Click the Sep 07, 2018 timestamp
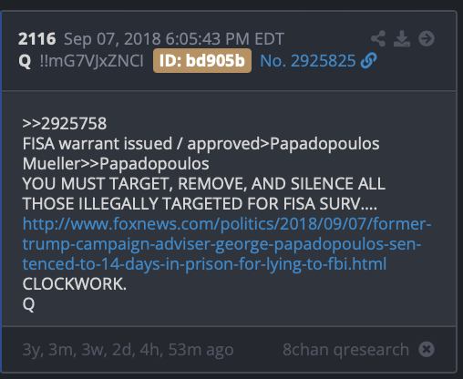This screenshot has width=463, height=379. pos(174,39)
